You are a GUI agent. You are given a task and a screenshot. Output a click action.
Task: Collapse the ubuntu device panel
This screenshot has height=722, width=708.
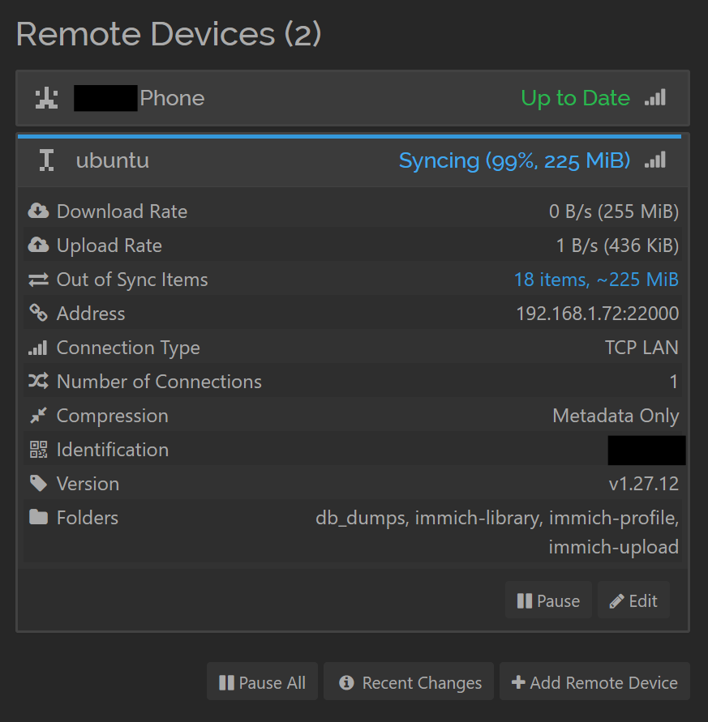tap(353, 160)
